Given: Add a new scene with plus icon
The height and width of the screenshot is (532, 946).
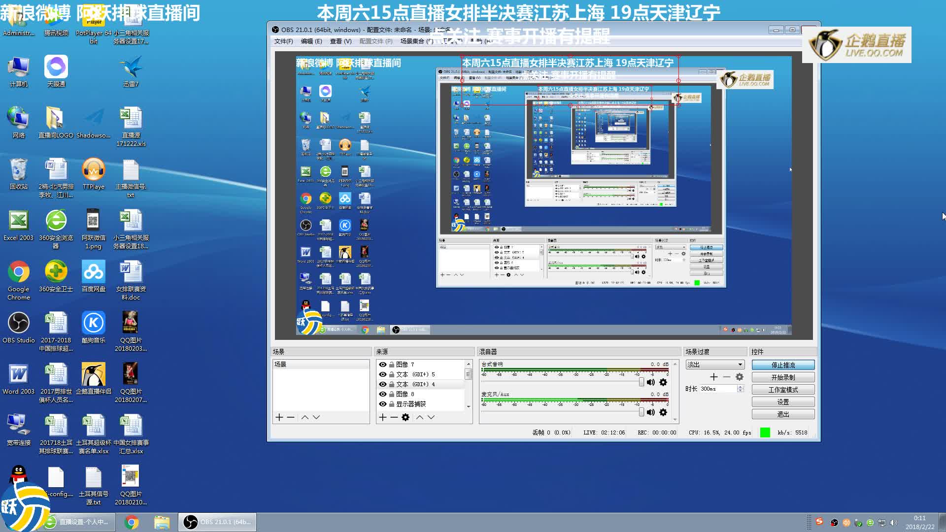Looking at the screenshot, I should coord(279,417).
